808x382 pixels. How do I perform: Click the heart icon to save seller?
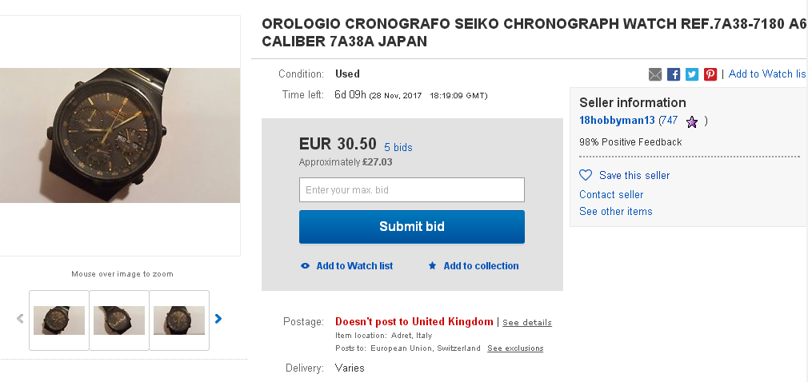[586, 175]
